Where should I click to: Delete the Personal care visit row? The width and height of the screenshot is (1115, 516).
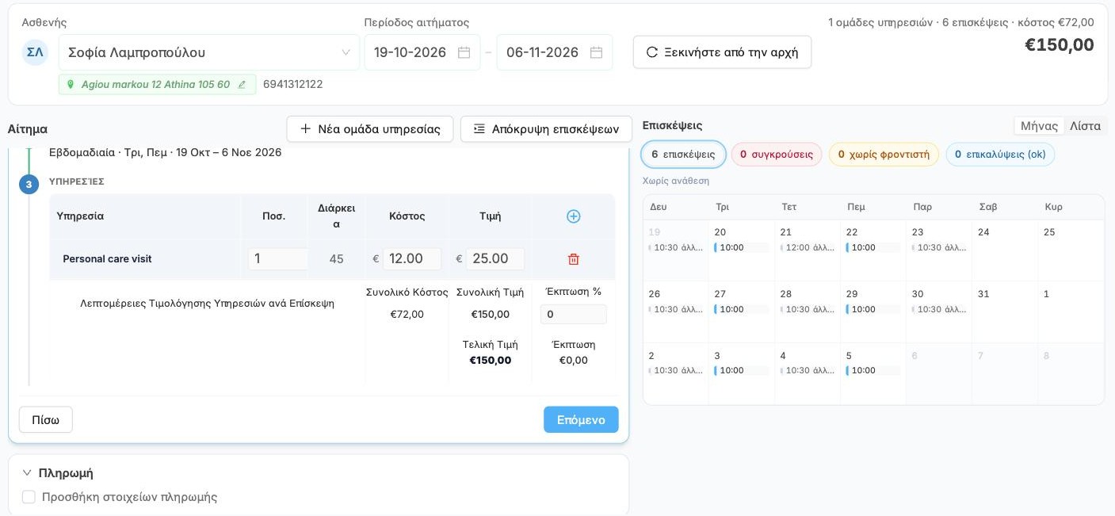pyautogui.click(x=574, y=259)
